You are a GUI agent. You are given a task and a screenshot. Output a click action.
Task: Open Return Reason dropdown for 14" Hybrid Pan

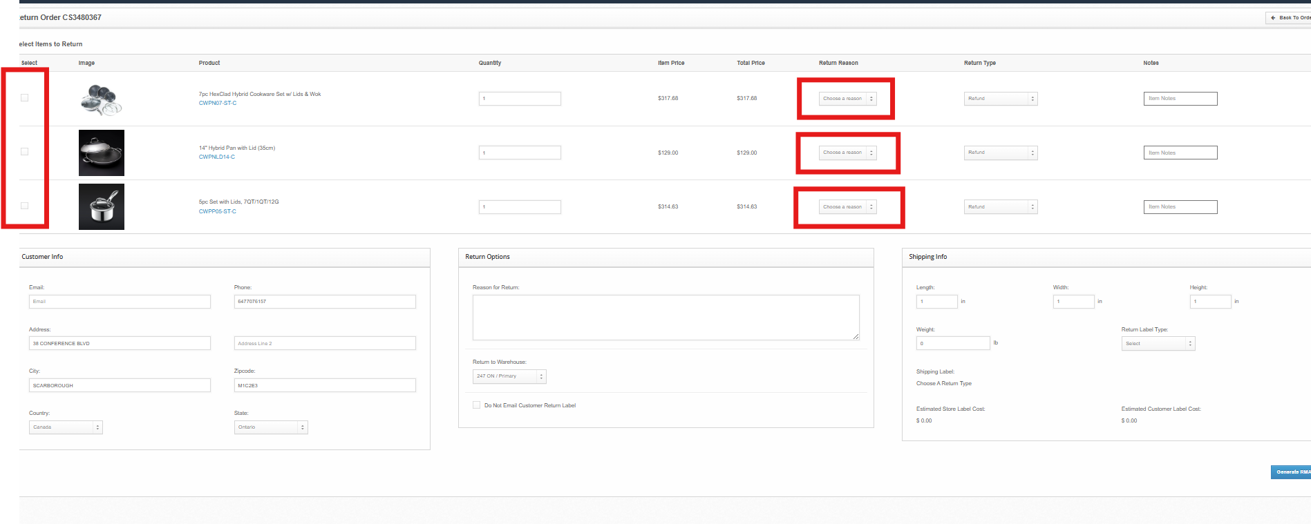(848, 153)
